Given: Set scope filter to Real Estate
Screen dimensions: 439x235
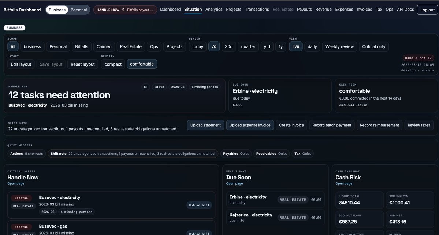Looking at the screenshot, I should tap(131, 47).
